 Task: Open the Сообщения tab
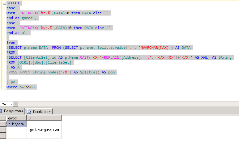tap(40, 111)
